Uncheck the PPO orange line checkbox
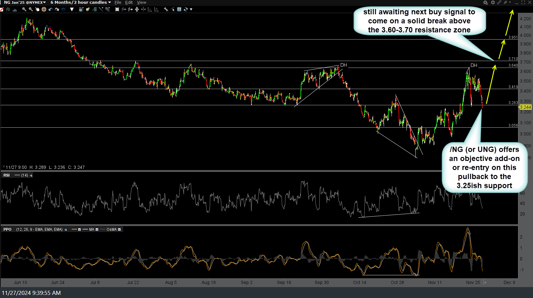 click(x=79, y=229)
